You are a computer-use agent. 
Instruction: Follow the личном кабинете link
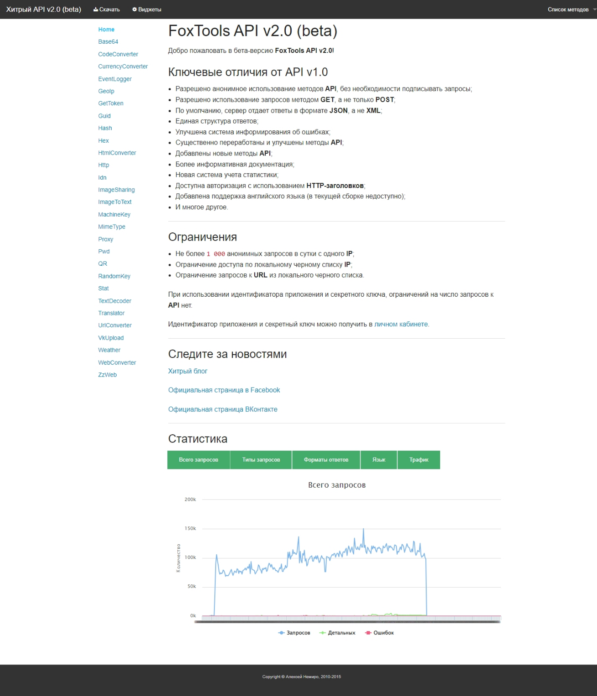(x=401, y=325)
